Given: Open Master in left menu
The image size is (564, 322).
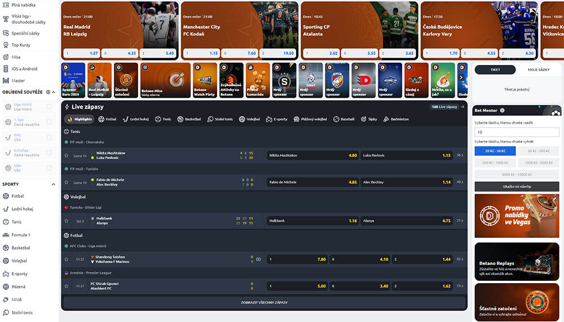Looking at the screenshot, I should (18, 81).
